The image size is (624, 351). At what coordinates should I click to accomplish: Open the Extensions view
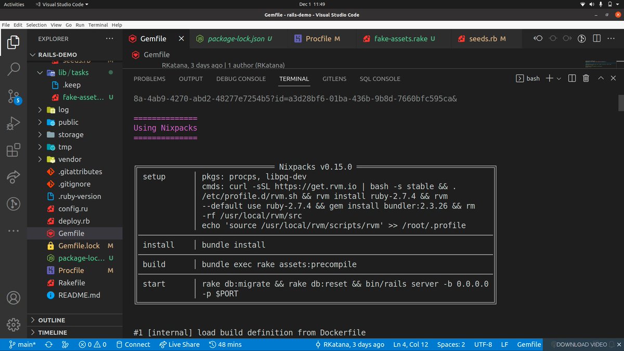[x=14, y=150]
